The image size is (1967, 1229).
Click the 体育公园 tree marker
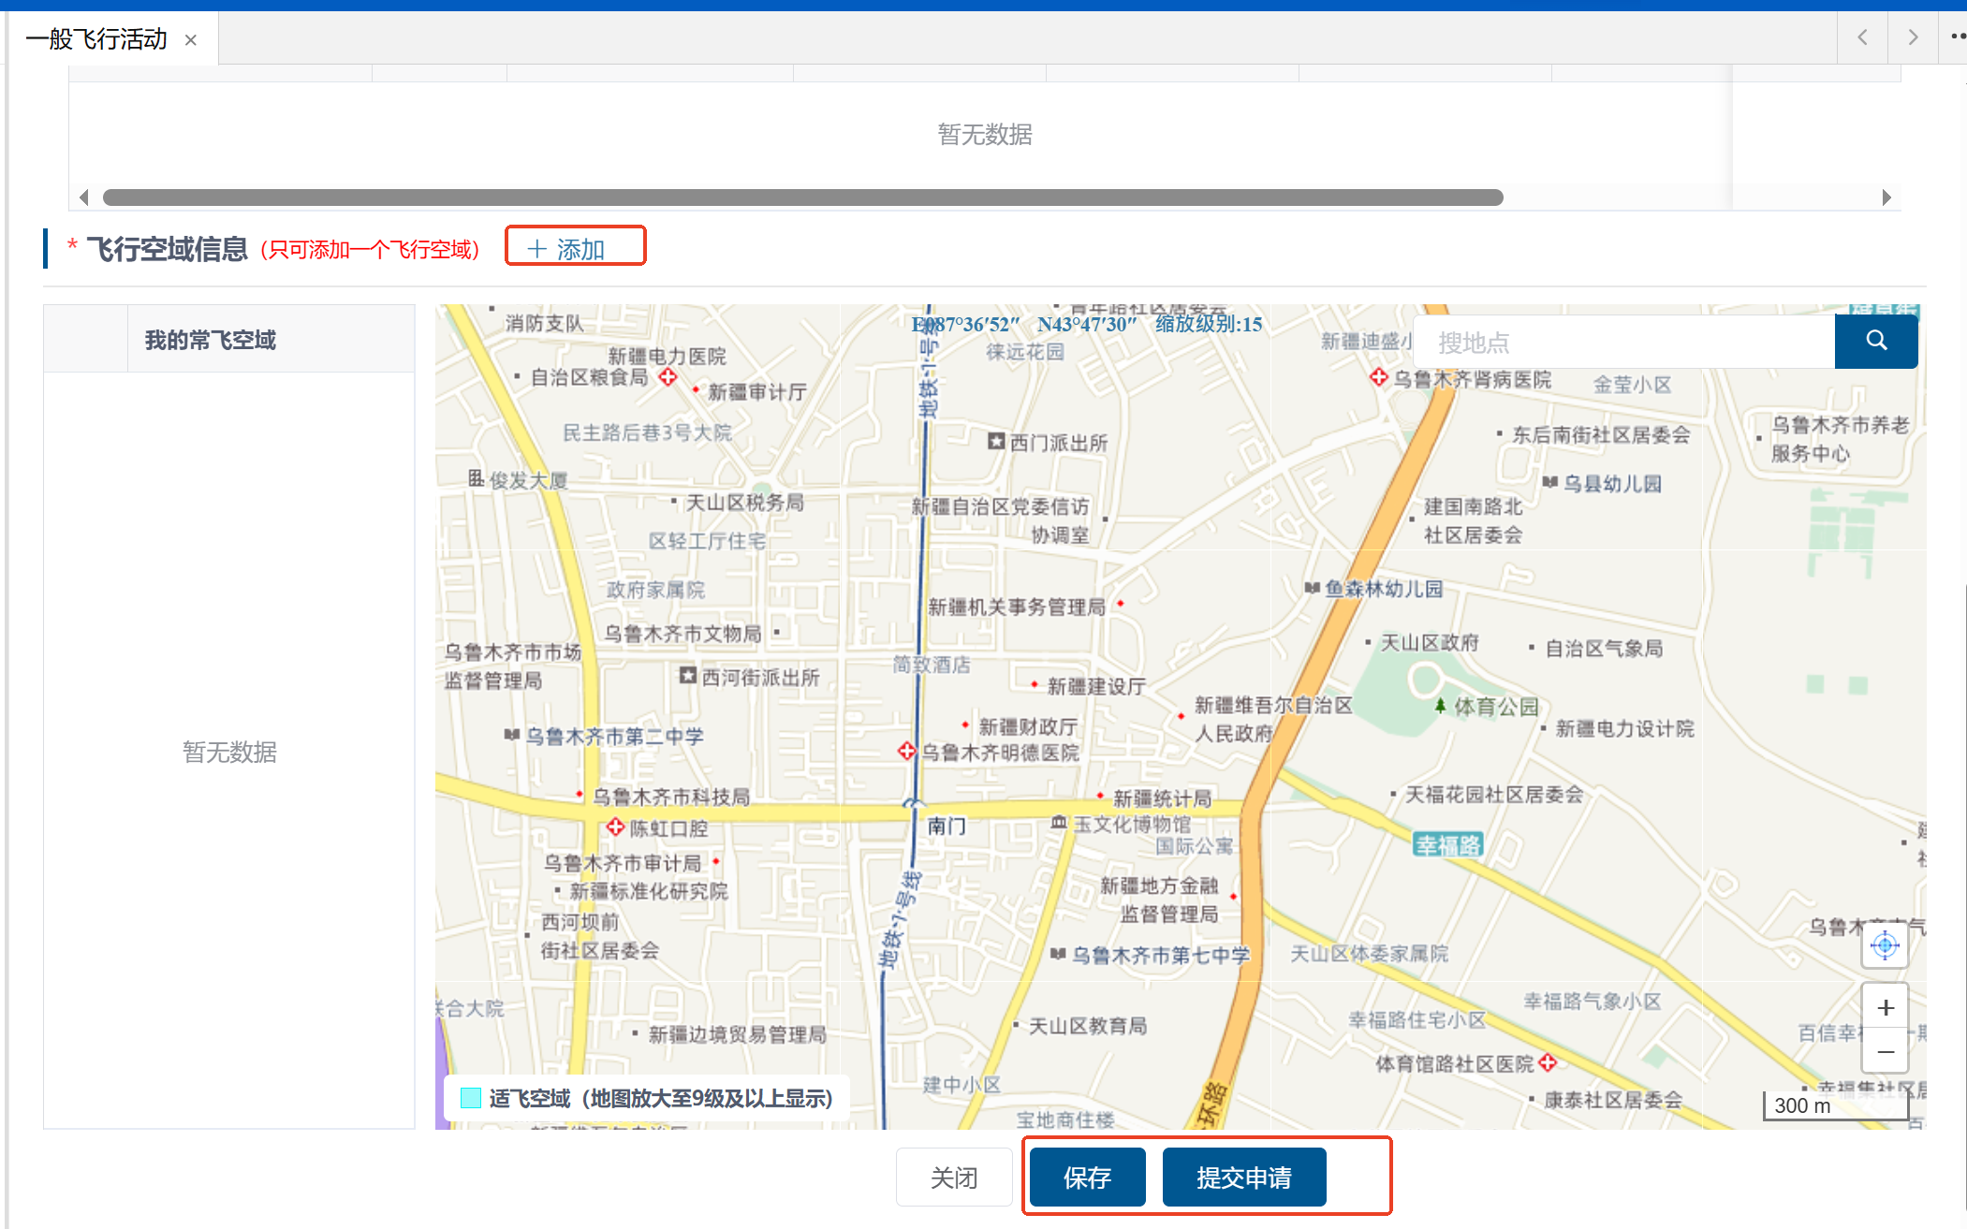click(x=1440, y=705)
